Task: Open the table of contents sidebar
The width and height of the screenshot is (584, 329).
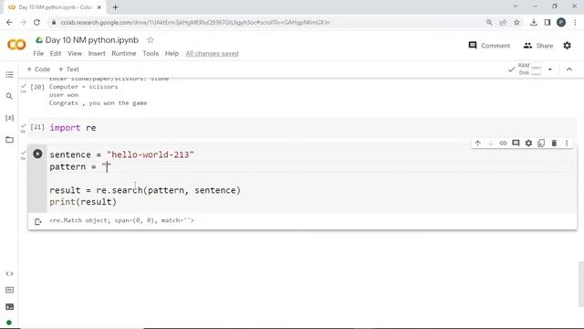Action: pos(10,75)
